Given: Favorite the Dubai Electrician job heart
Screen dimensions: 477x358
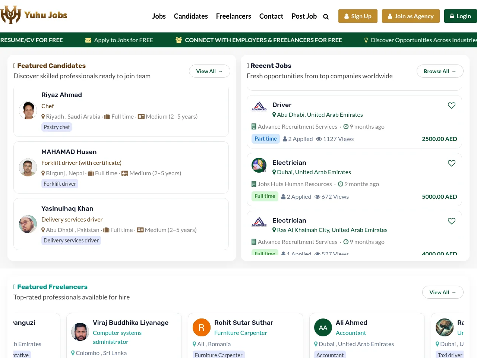Looking at the screenshot, I should (x=452, y=163).
